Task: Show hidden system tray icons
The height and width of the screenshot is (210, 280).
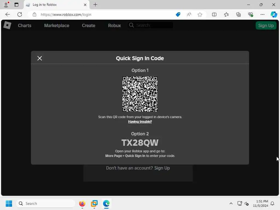Action: 231,203
